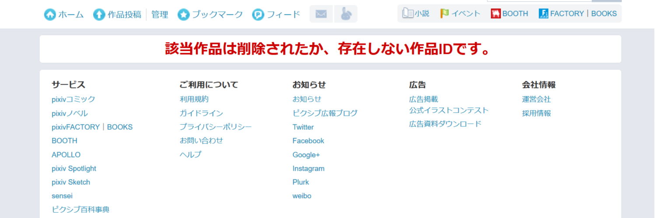Image resolution: width=656 pixels, height=218 pixels.
Task: Click the red BOOTH icon
Action: point(495,14)
